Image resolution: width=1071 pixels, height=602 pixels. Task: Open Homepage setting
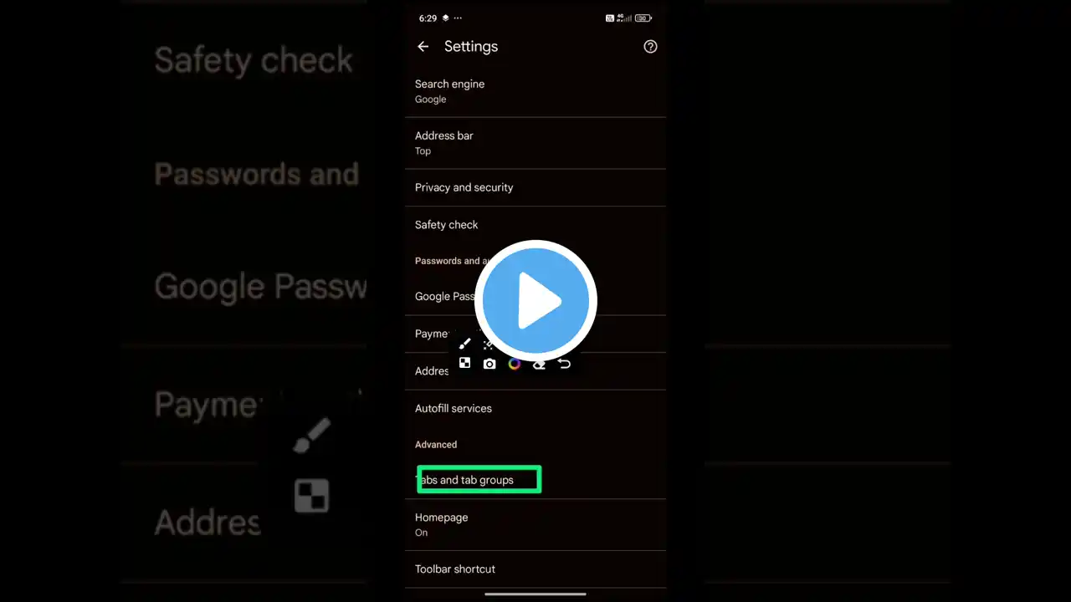point(535,524)
